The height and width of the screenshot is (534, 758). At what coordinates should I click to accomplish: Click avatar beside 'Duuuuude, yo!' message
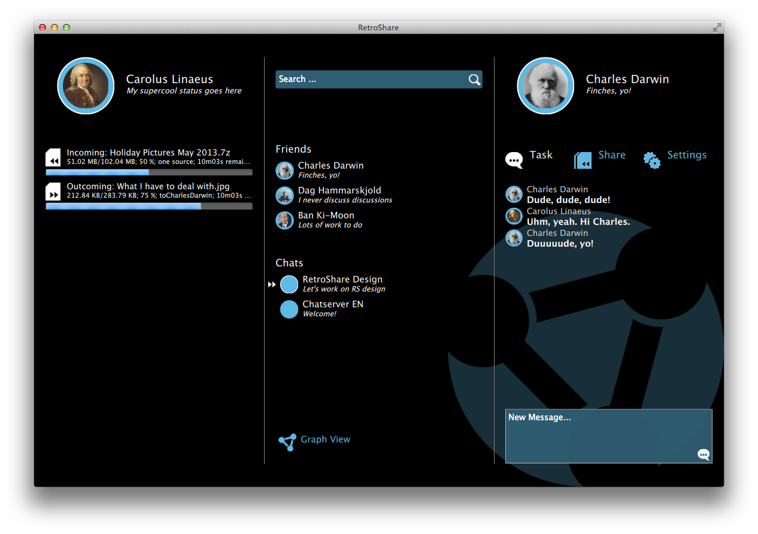(514, 238)
